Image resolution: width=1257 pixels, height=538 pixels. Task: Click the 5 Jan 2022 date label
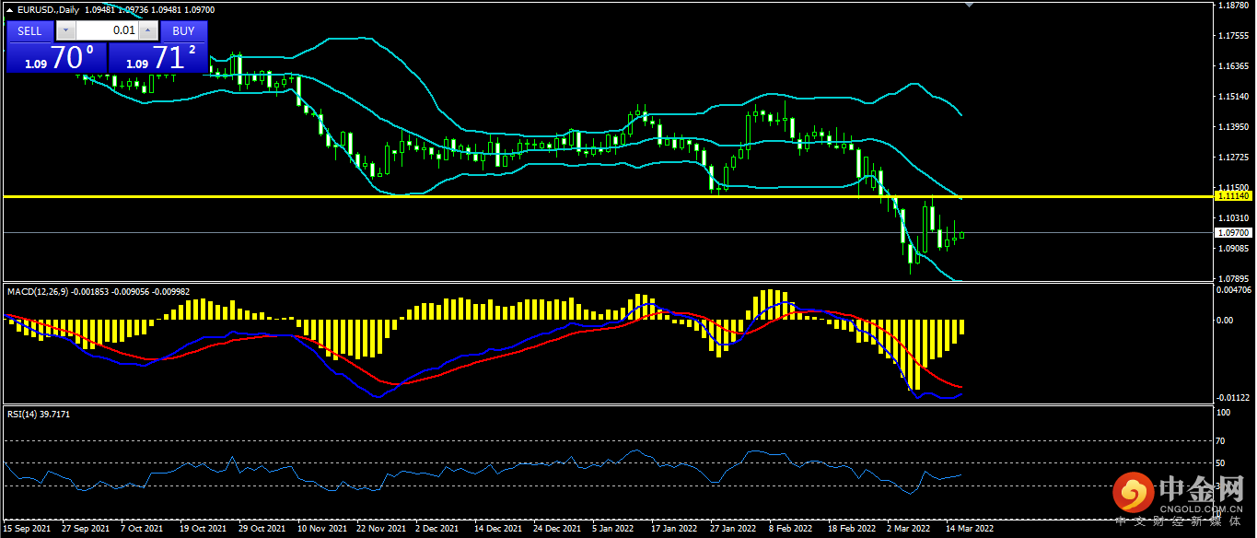point(613,530)
